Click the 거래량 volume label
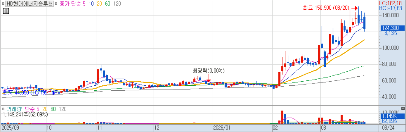 (x=14, y=109)
